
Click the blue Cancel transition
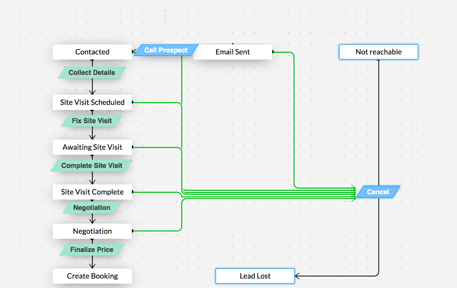[x=378, y=192]
